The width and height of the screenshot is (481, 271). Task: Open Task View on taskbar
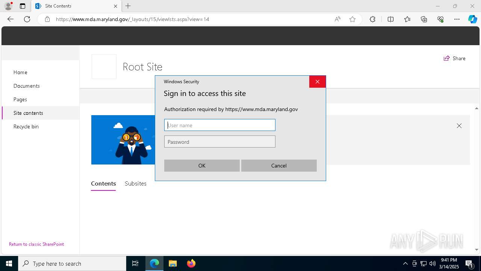click(135, 263)
